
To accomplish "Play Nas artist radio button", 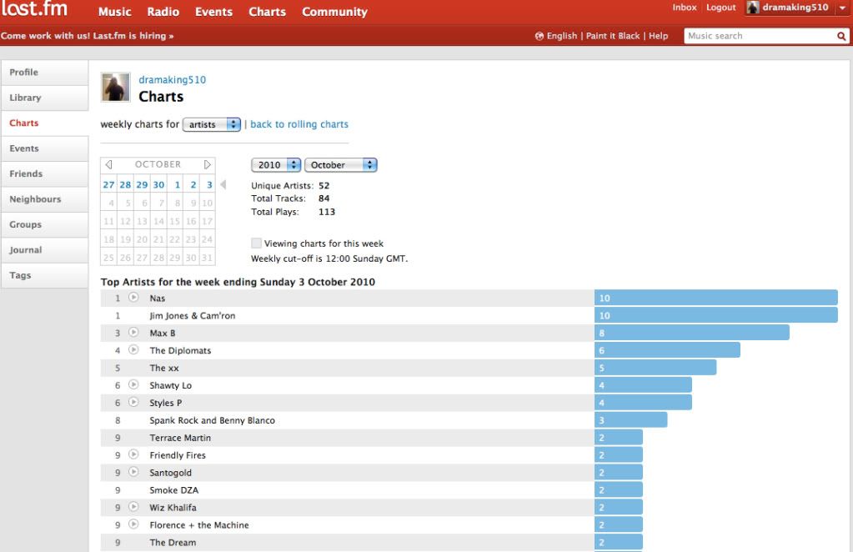I will [133, 298].
